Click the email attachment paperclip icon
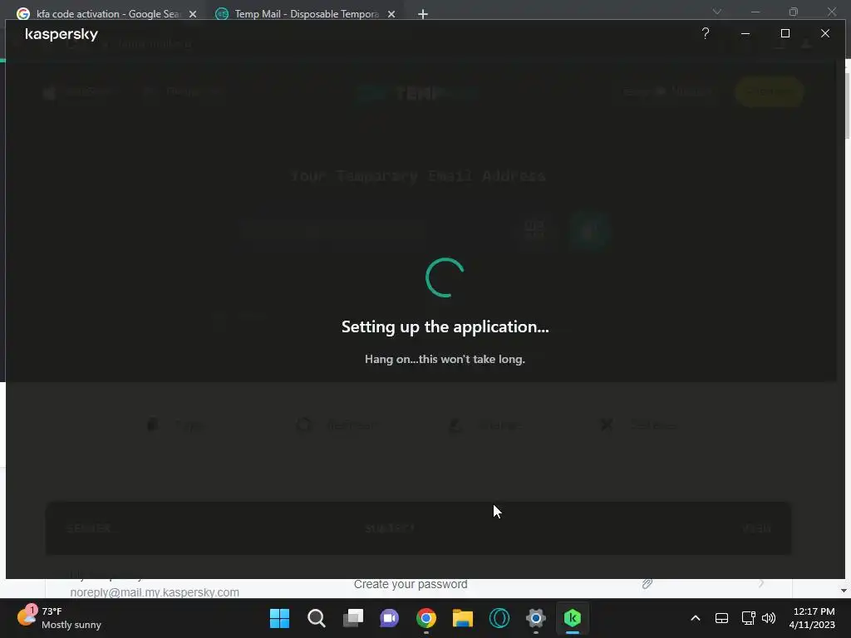Image resolution: width=851 pixels, height=638 pixels. coord(647,584)
